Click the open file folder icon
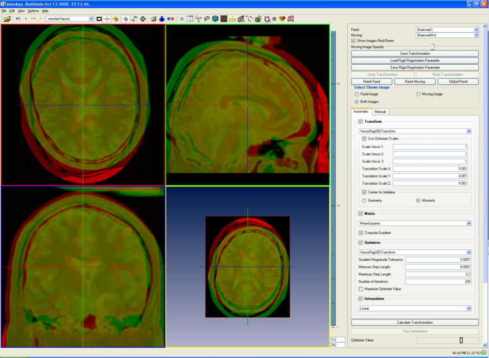The image size is (489, 358). (7, 18)
